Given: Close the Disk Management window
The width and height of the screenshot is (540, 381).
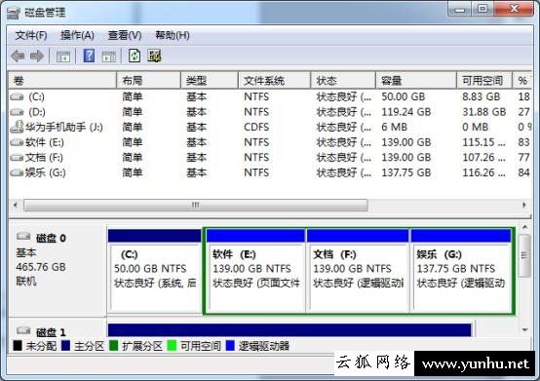Looking at the screenshot, I should point(514,9).
